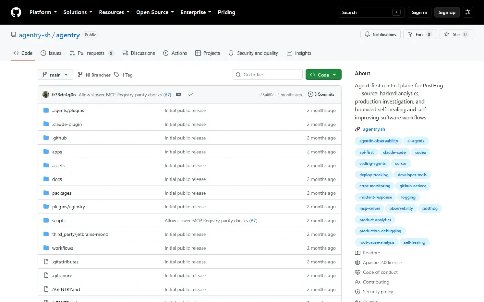Open folder icon for docs

46,179
